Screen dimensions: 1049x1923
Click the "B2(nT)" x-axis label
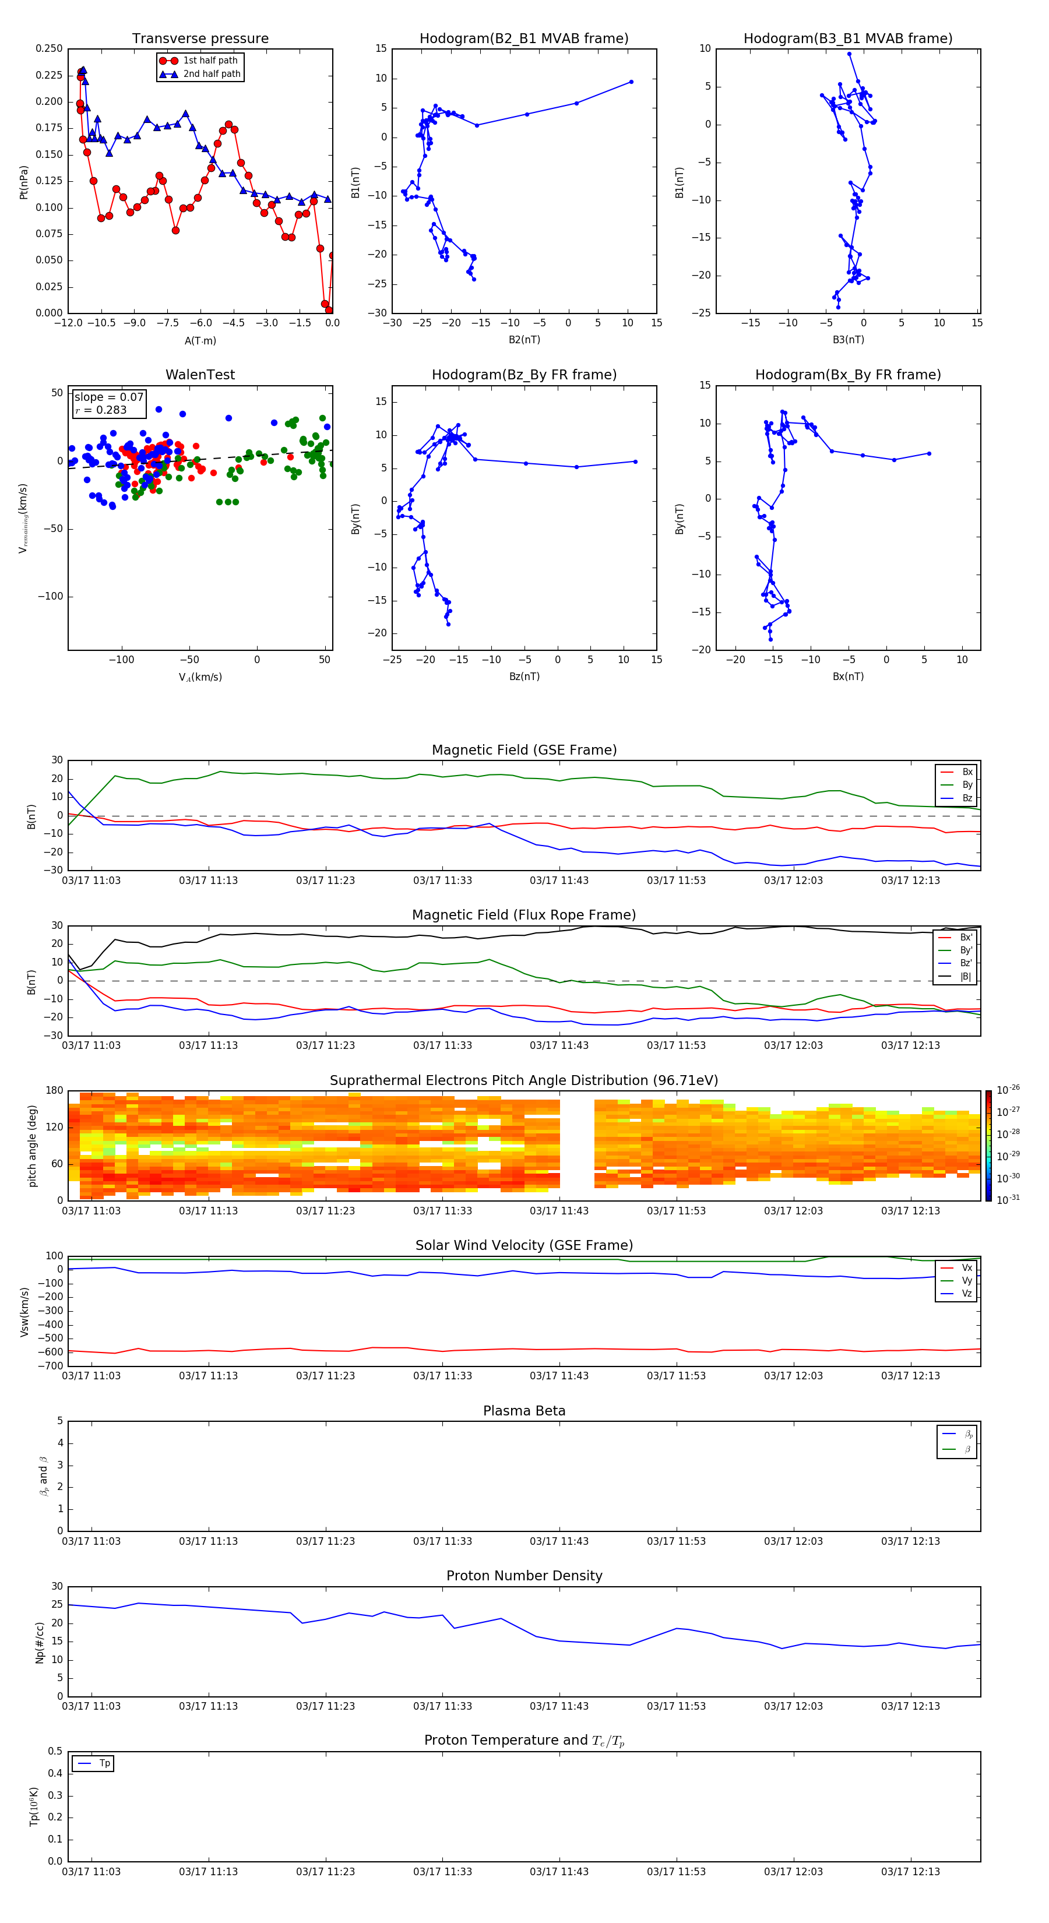524,340
